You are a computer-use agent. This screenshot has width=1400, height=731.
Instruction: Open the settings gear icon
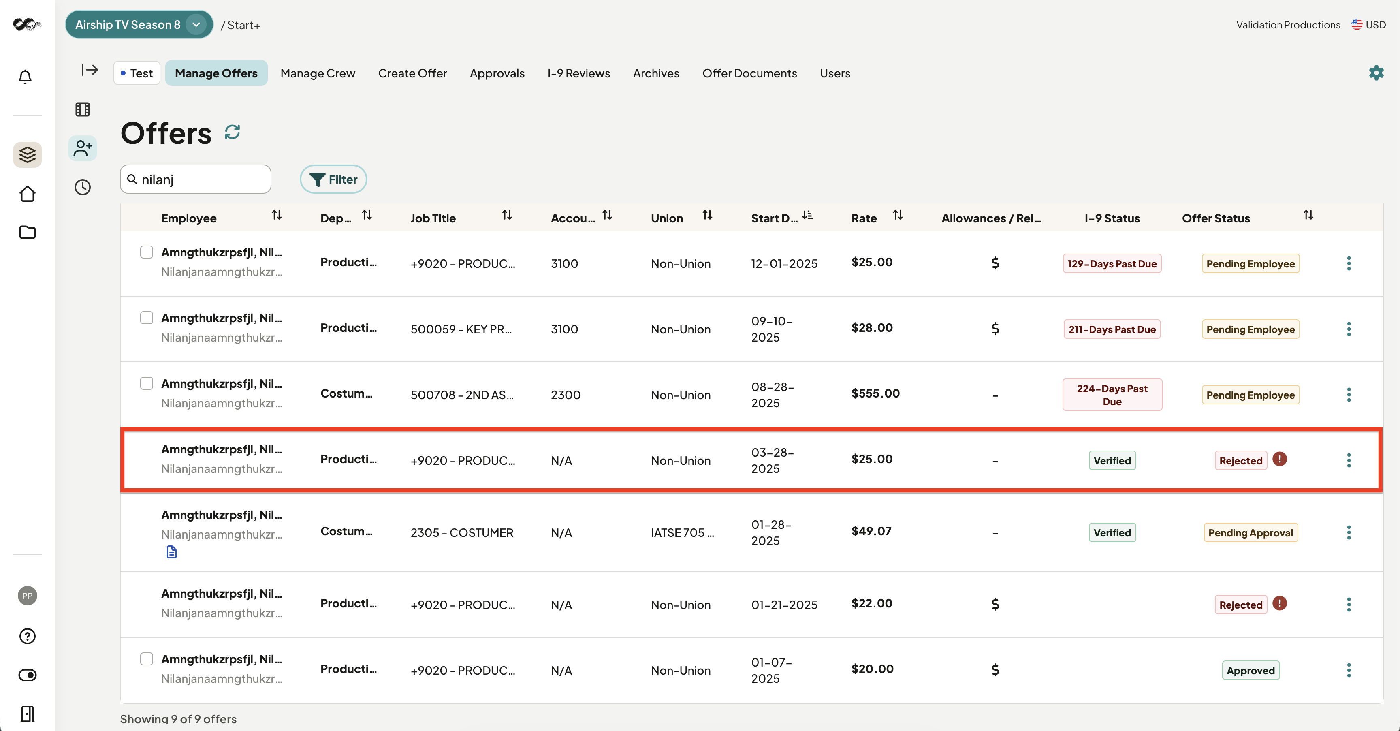point(1376,72)
